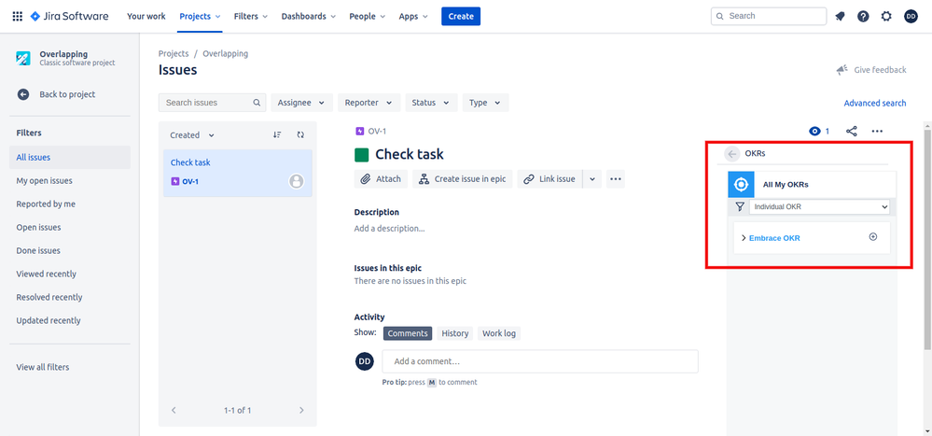This screenshot has height=436, width=932.
Task: Open the Advanced search link
Action: [x=875, y=103]
